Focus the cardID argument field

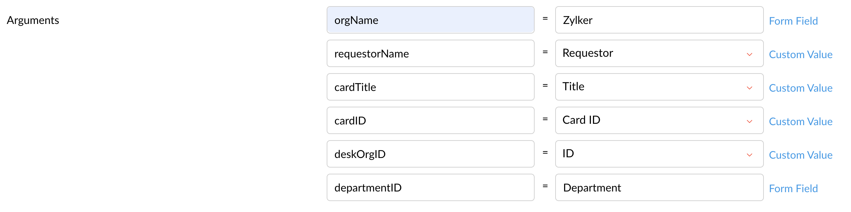pos(430,120)
